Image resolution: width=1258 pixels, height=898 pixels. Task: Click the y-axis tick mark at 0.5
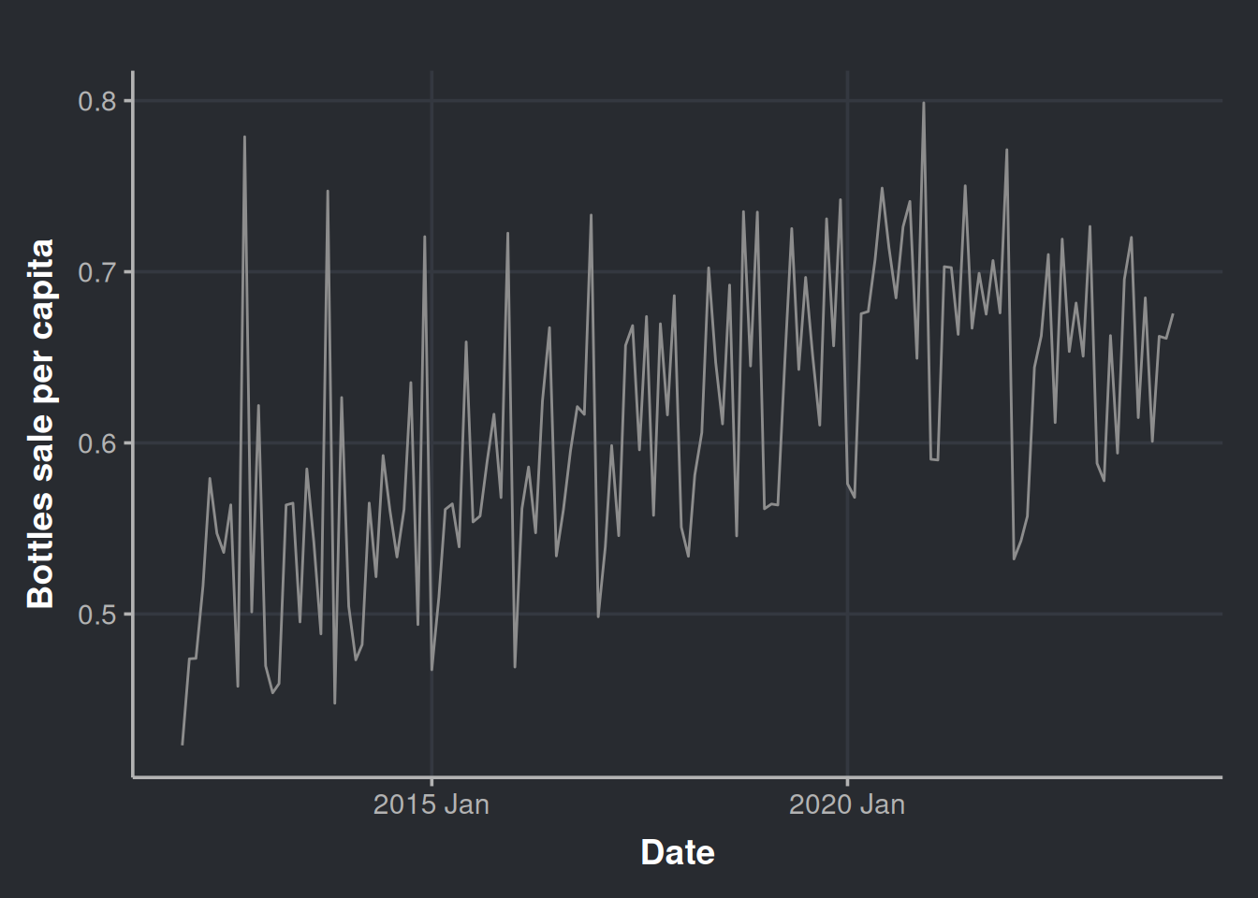pos(128,615)
